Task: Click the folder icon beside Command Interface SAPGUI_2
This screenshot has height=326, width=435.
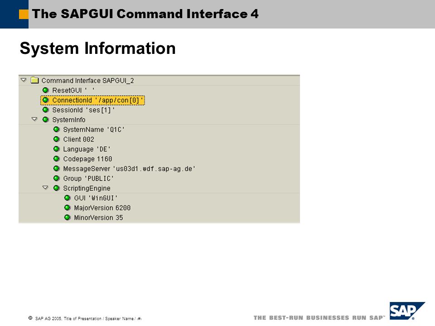Action: [x=34, y=81]
